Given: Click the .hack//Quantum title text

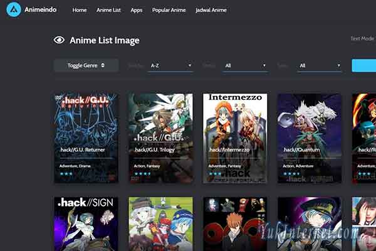Looking at the screenshot, I should pyautogui.click(x=301, y=149).
